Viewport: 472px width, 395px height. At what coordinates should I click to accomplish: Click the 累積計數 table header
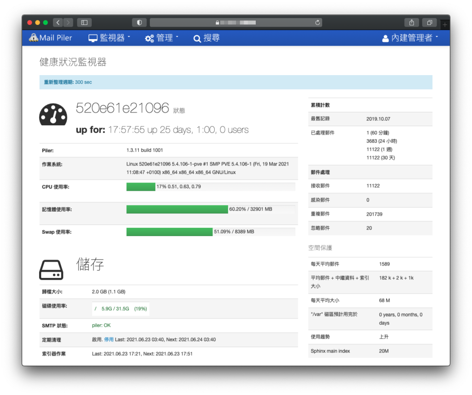coord(320,105)
